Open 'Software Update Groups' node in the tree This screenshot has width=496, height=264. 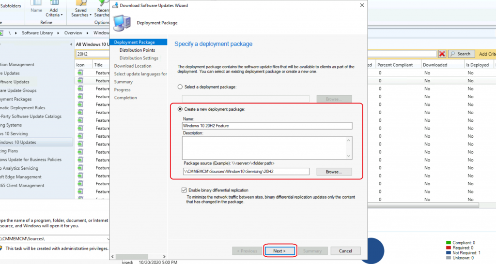(x=18, y=90)
